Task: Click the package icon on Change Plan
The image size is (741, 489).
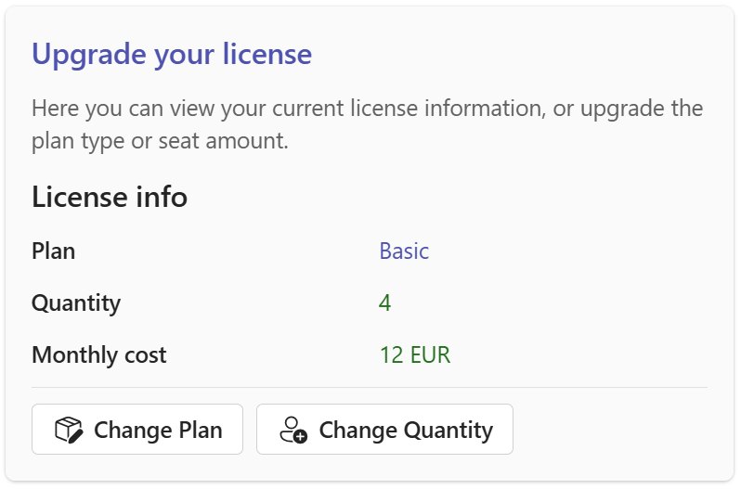Action: pyautogui.click(x=69, y=430)
